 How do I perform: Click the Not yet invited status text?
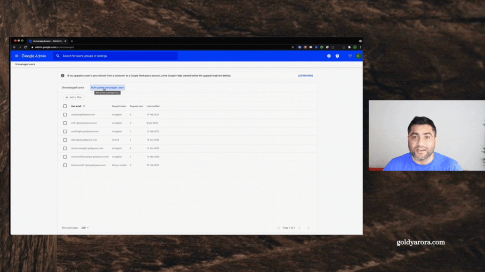point(119,165)
